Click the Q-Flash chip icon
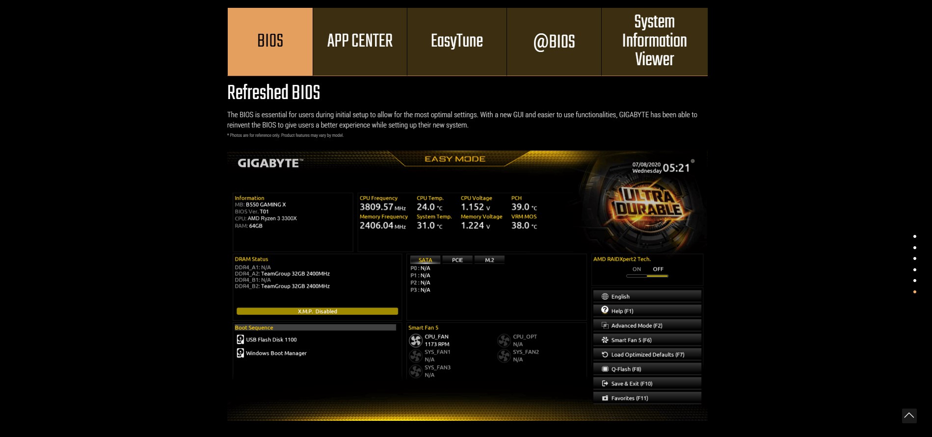The image size is (932, 437). pyautogui.click(x=605, y=369)
